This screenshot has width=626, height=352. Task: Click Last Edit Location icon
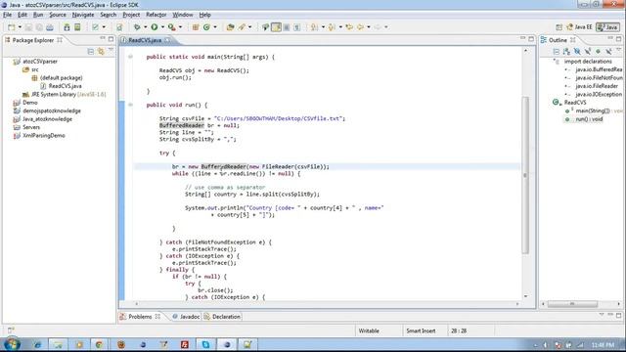click(x=349, y=27)
